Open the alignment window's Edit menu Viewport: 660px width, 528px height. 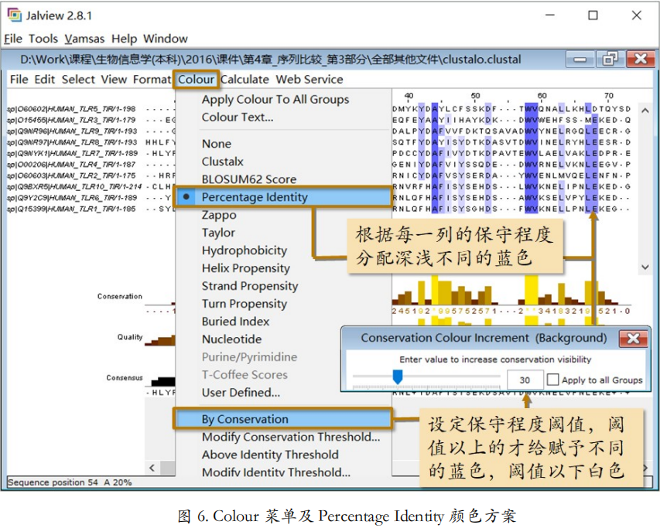45,80
